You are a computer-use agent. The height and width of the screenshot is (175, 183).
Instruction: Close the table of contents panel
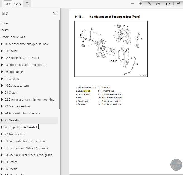tap(55, 14)
